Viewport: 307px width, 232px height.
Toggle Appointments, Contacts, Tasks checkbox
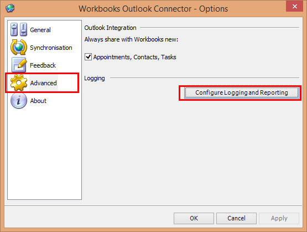point(88,57)
